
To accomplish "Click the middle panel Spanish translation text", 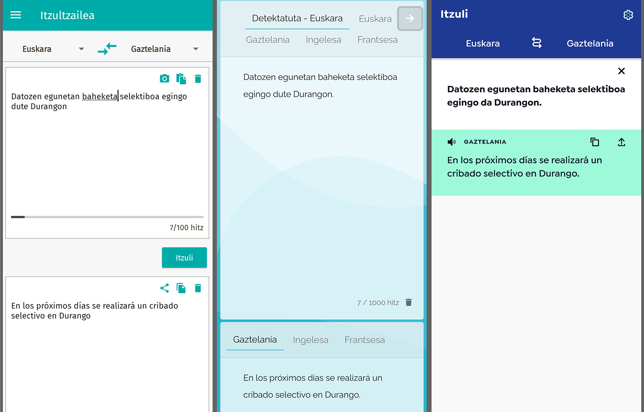I will pos(313,386).
